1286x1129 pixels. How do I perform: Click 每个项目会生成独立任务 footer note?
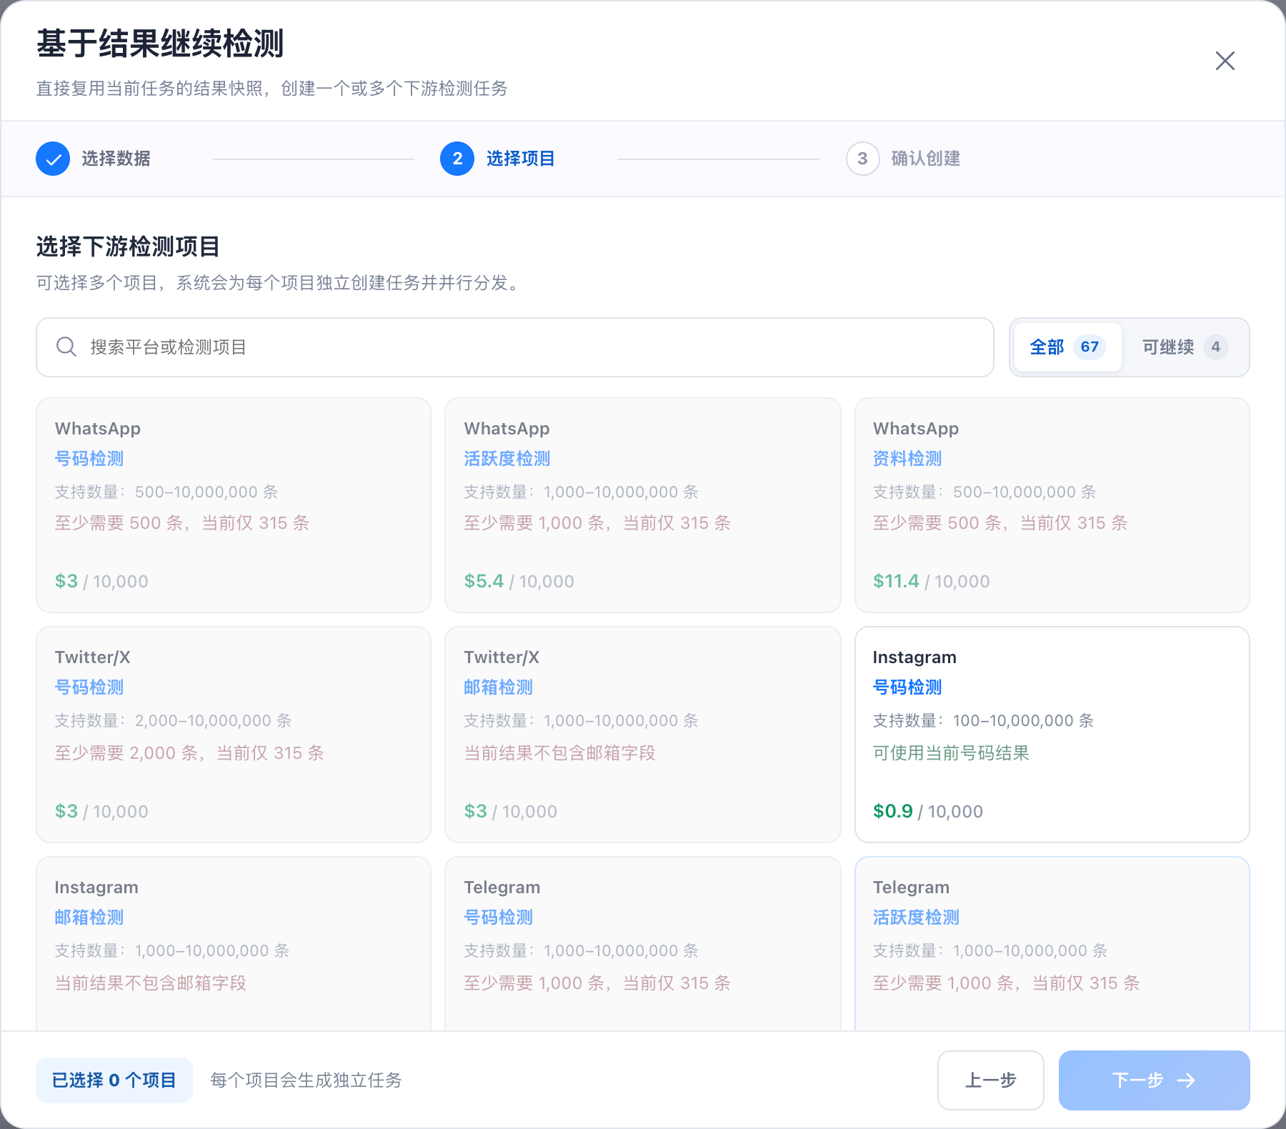click(x=306, y=1080)
